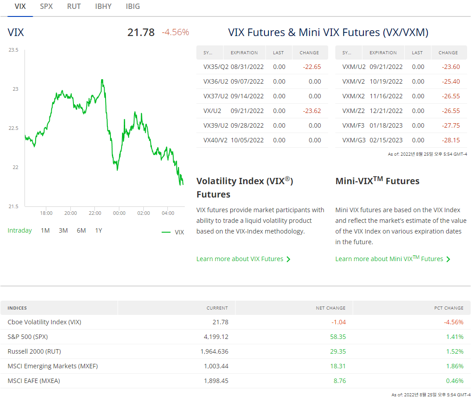Select the VX36/U2 symbol
The width and height of the screenshot is (472, 403).
[216, 81]
